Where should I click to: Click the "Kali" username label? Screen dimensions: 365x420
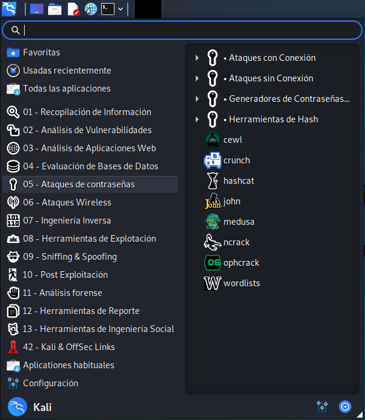(42, 407)
